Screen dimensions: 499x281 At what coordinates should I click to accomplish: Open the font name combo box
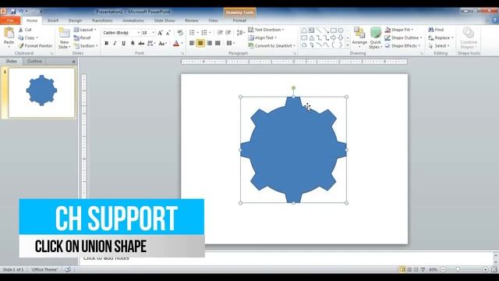(122, 33)
